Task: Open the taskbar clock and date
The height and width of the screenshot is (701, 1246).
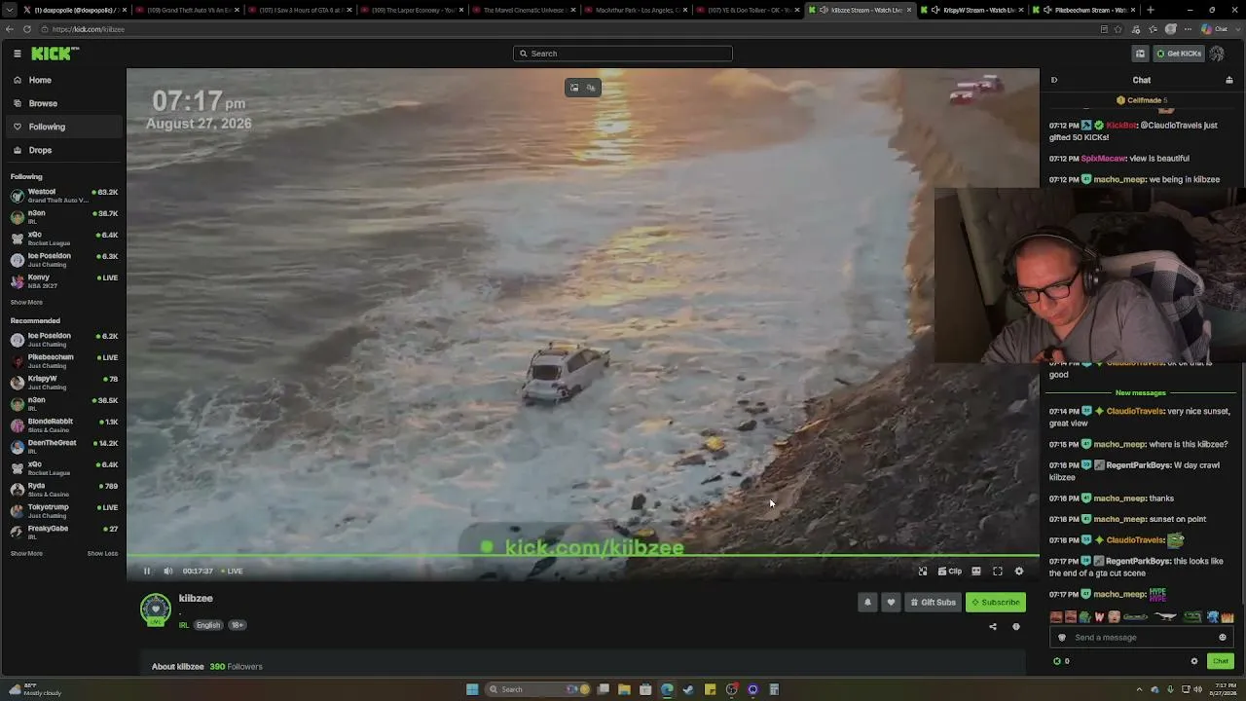Action: pos(1221,689)
